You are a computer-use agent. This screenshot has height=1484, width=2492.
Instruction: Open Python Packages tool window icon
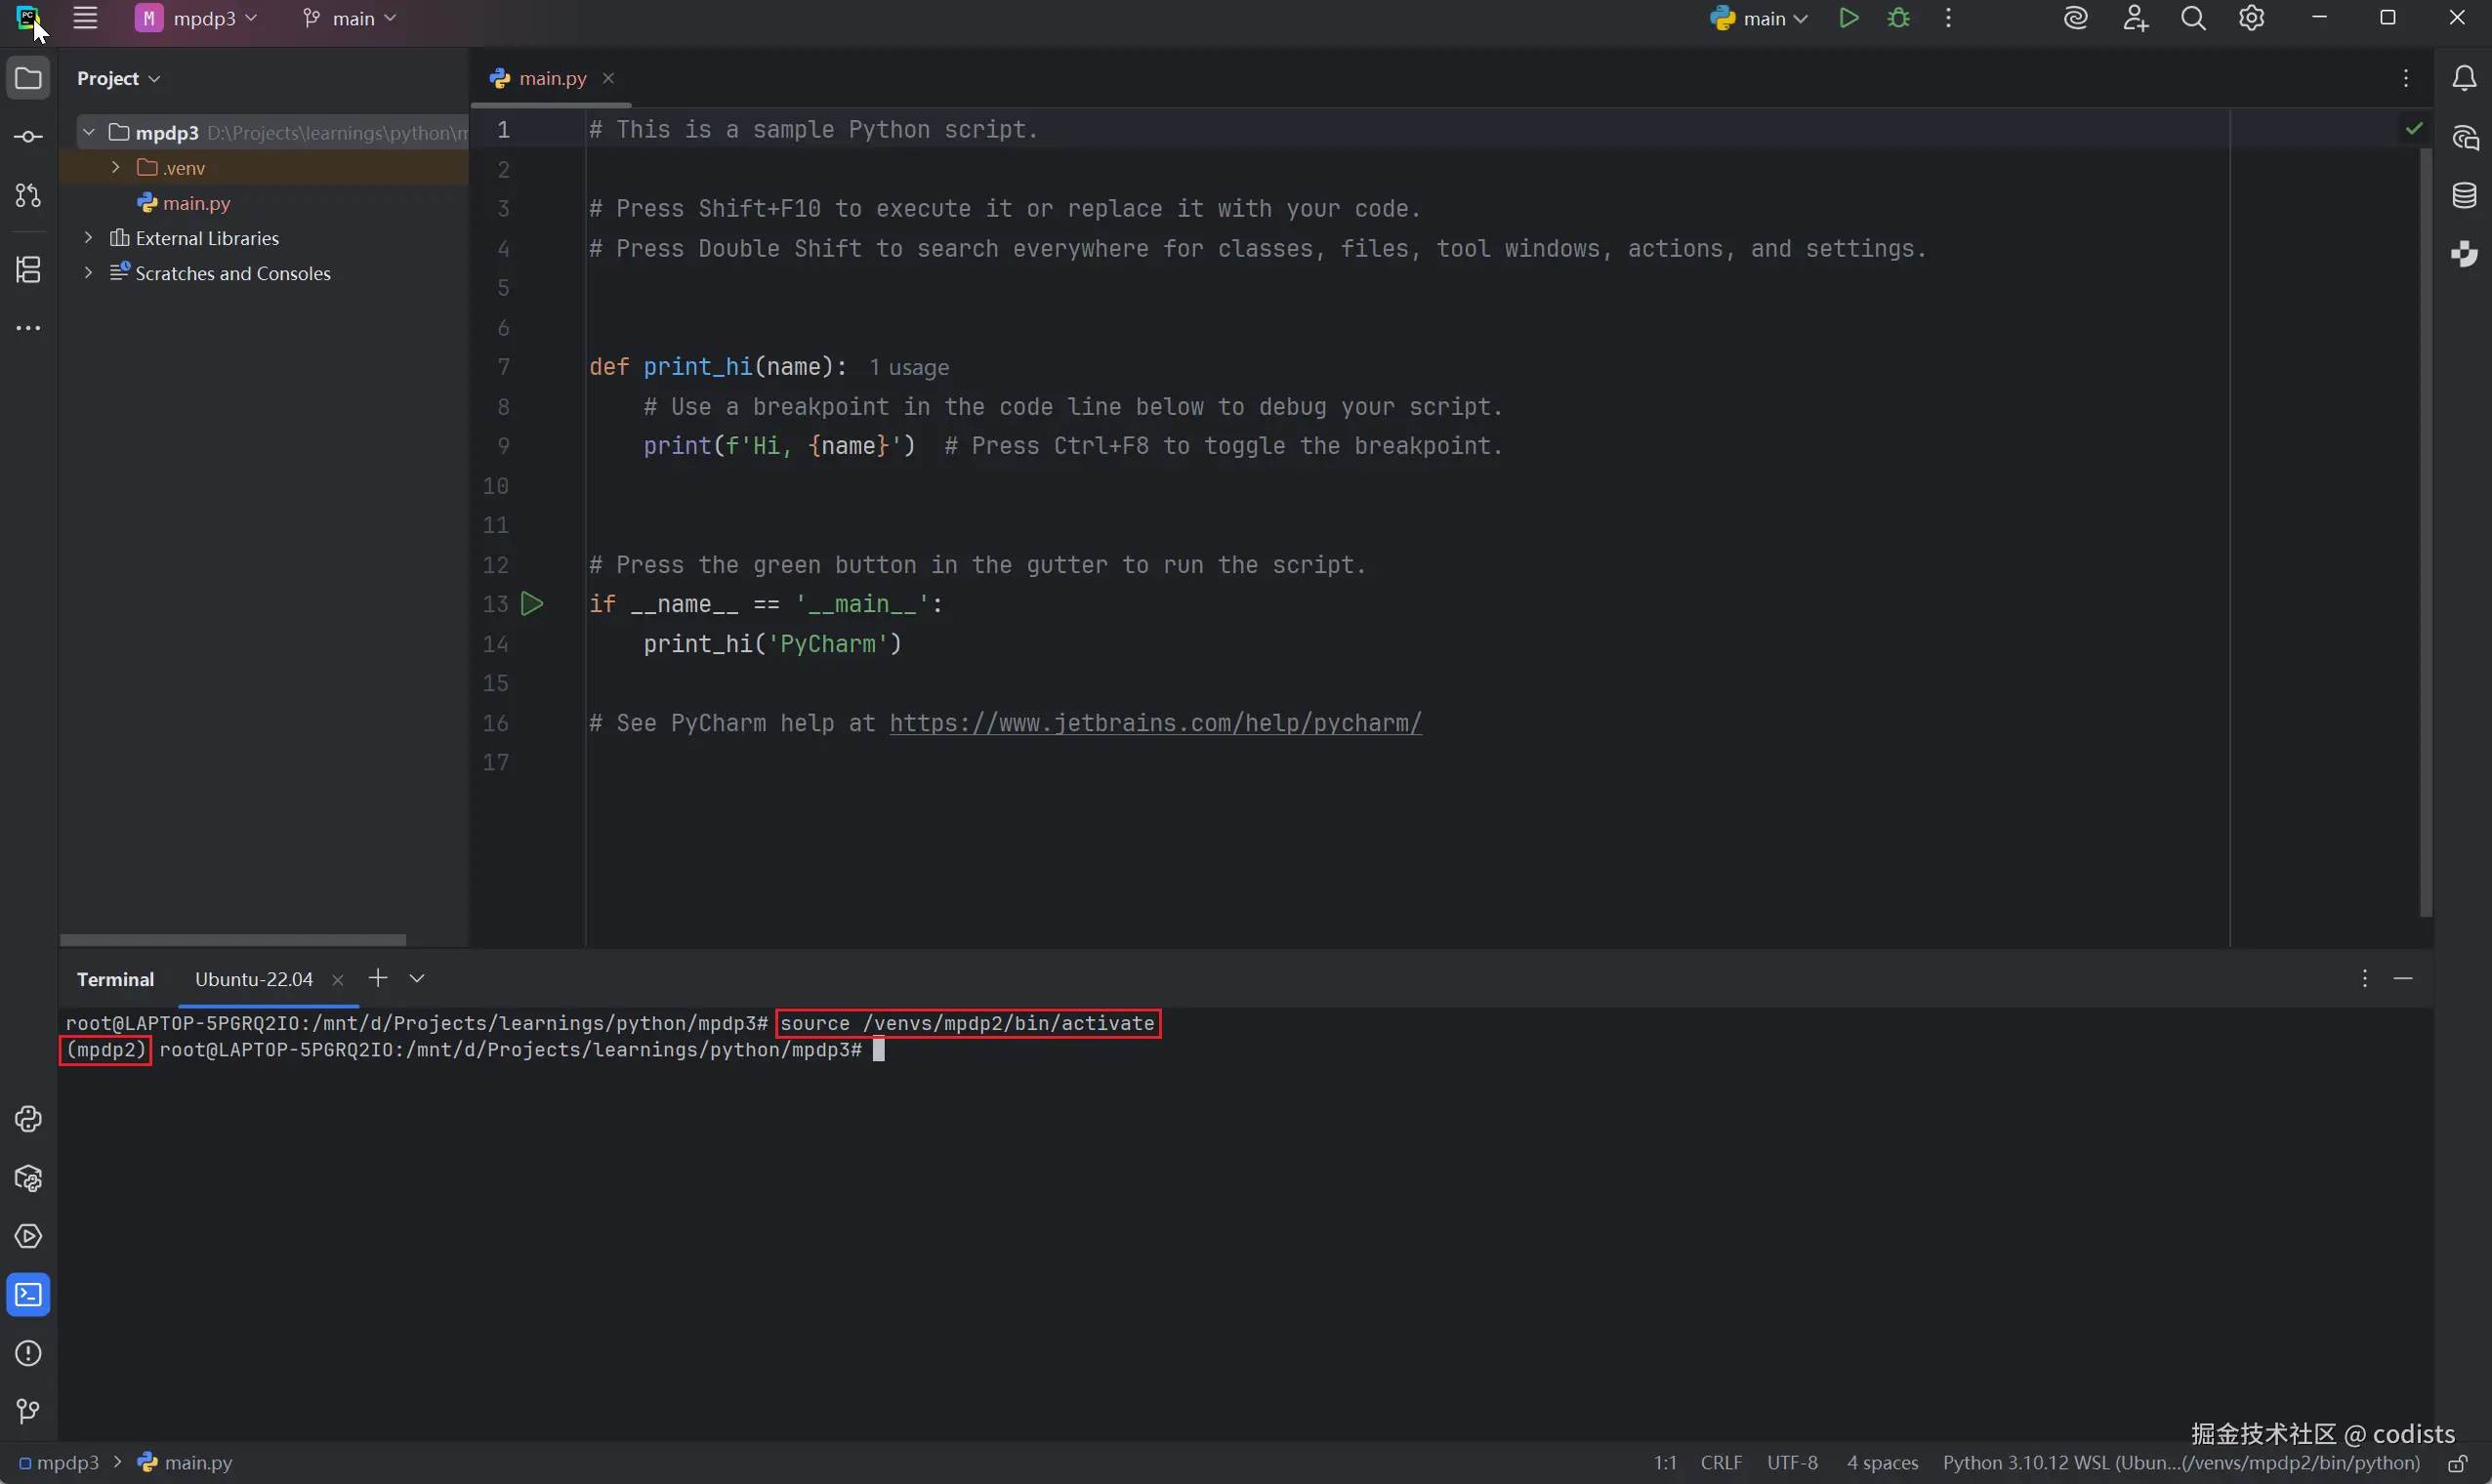[28, 1178]
